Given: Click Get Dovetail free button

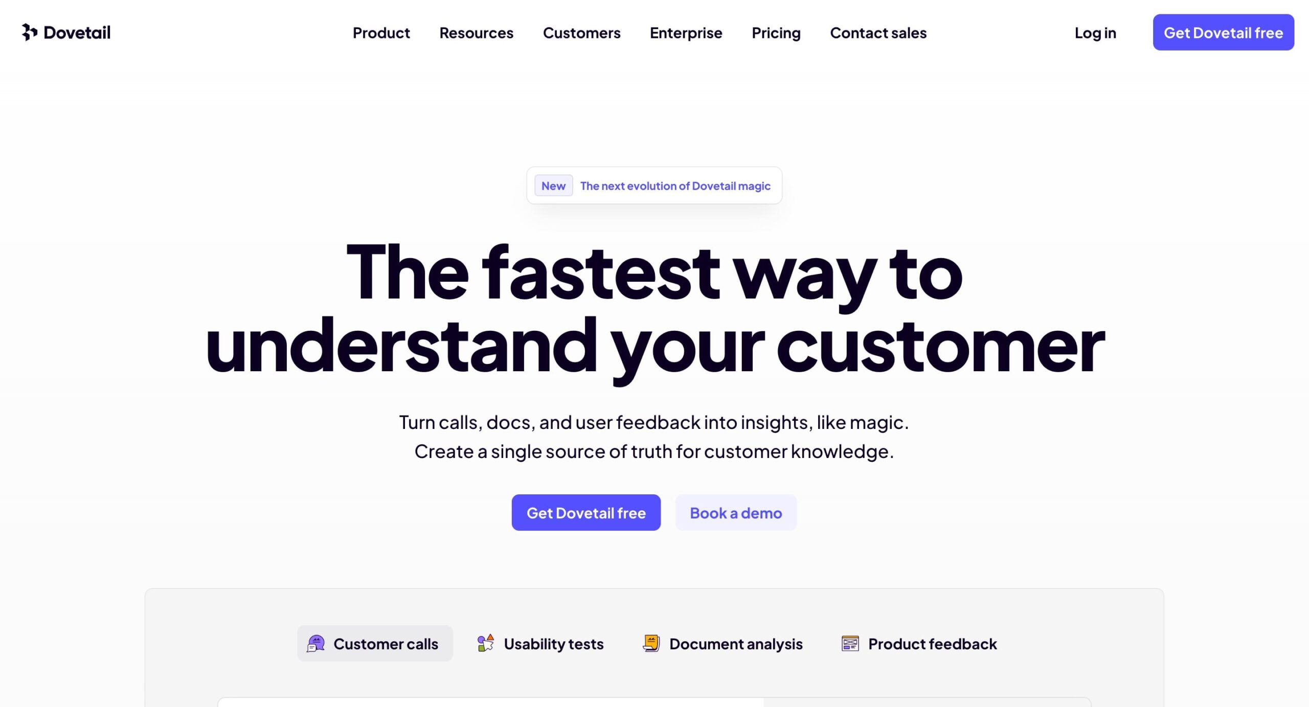Looking at the screenshot, I should 586,513.
